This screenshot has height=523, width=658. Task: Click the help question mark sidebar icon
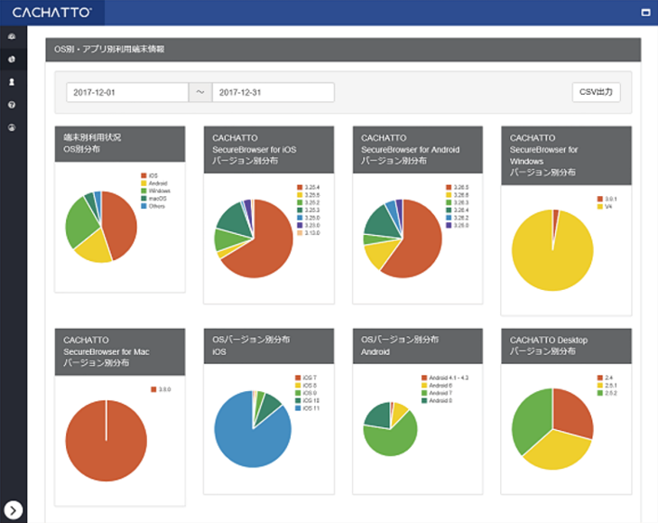12,105
